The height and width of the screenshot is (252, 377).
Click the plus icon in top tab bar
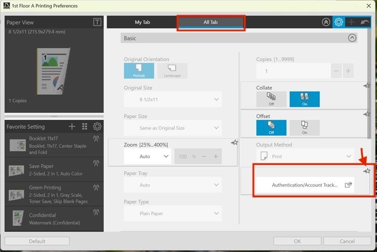pyautogui.click(x=351, y=22)
